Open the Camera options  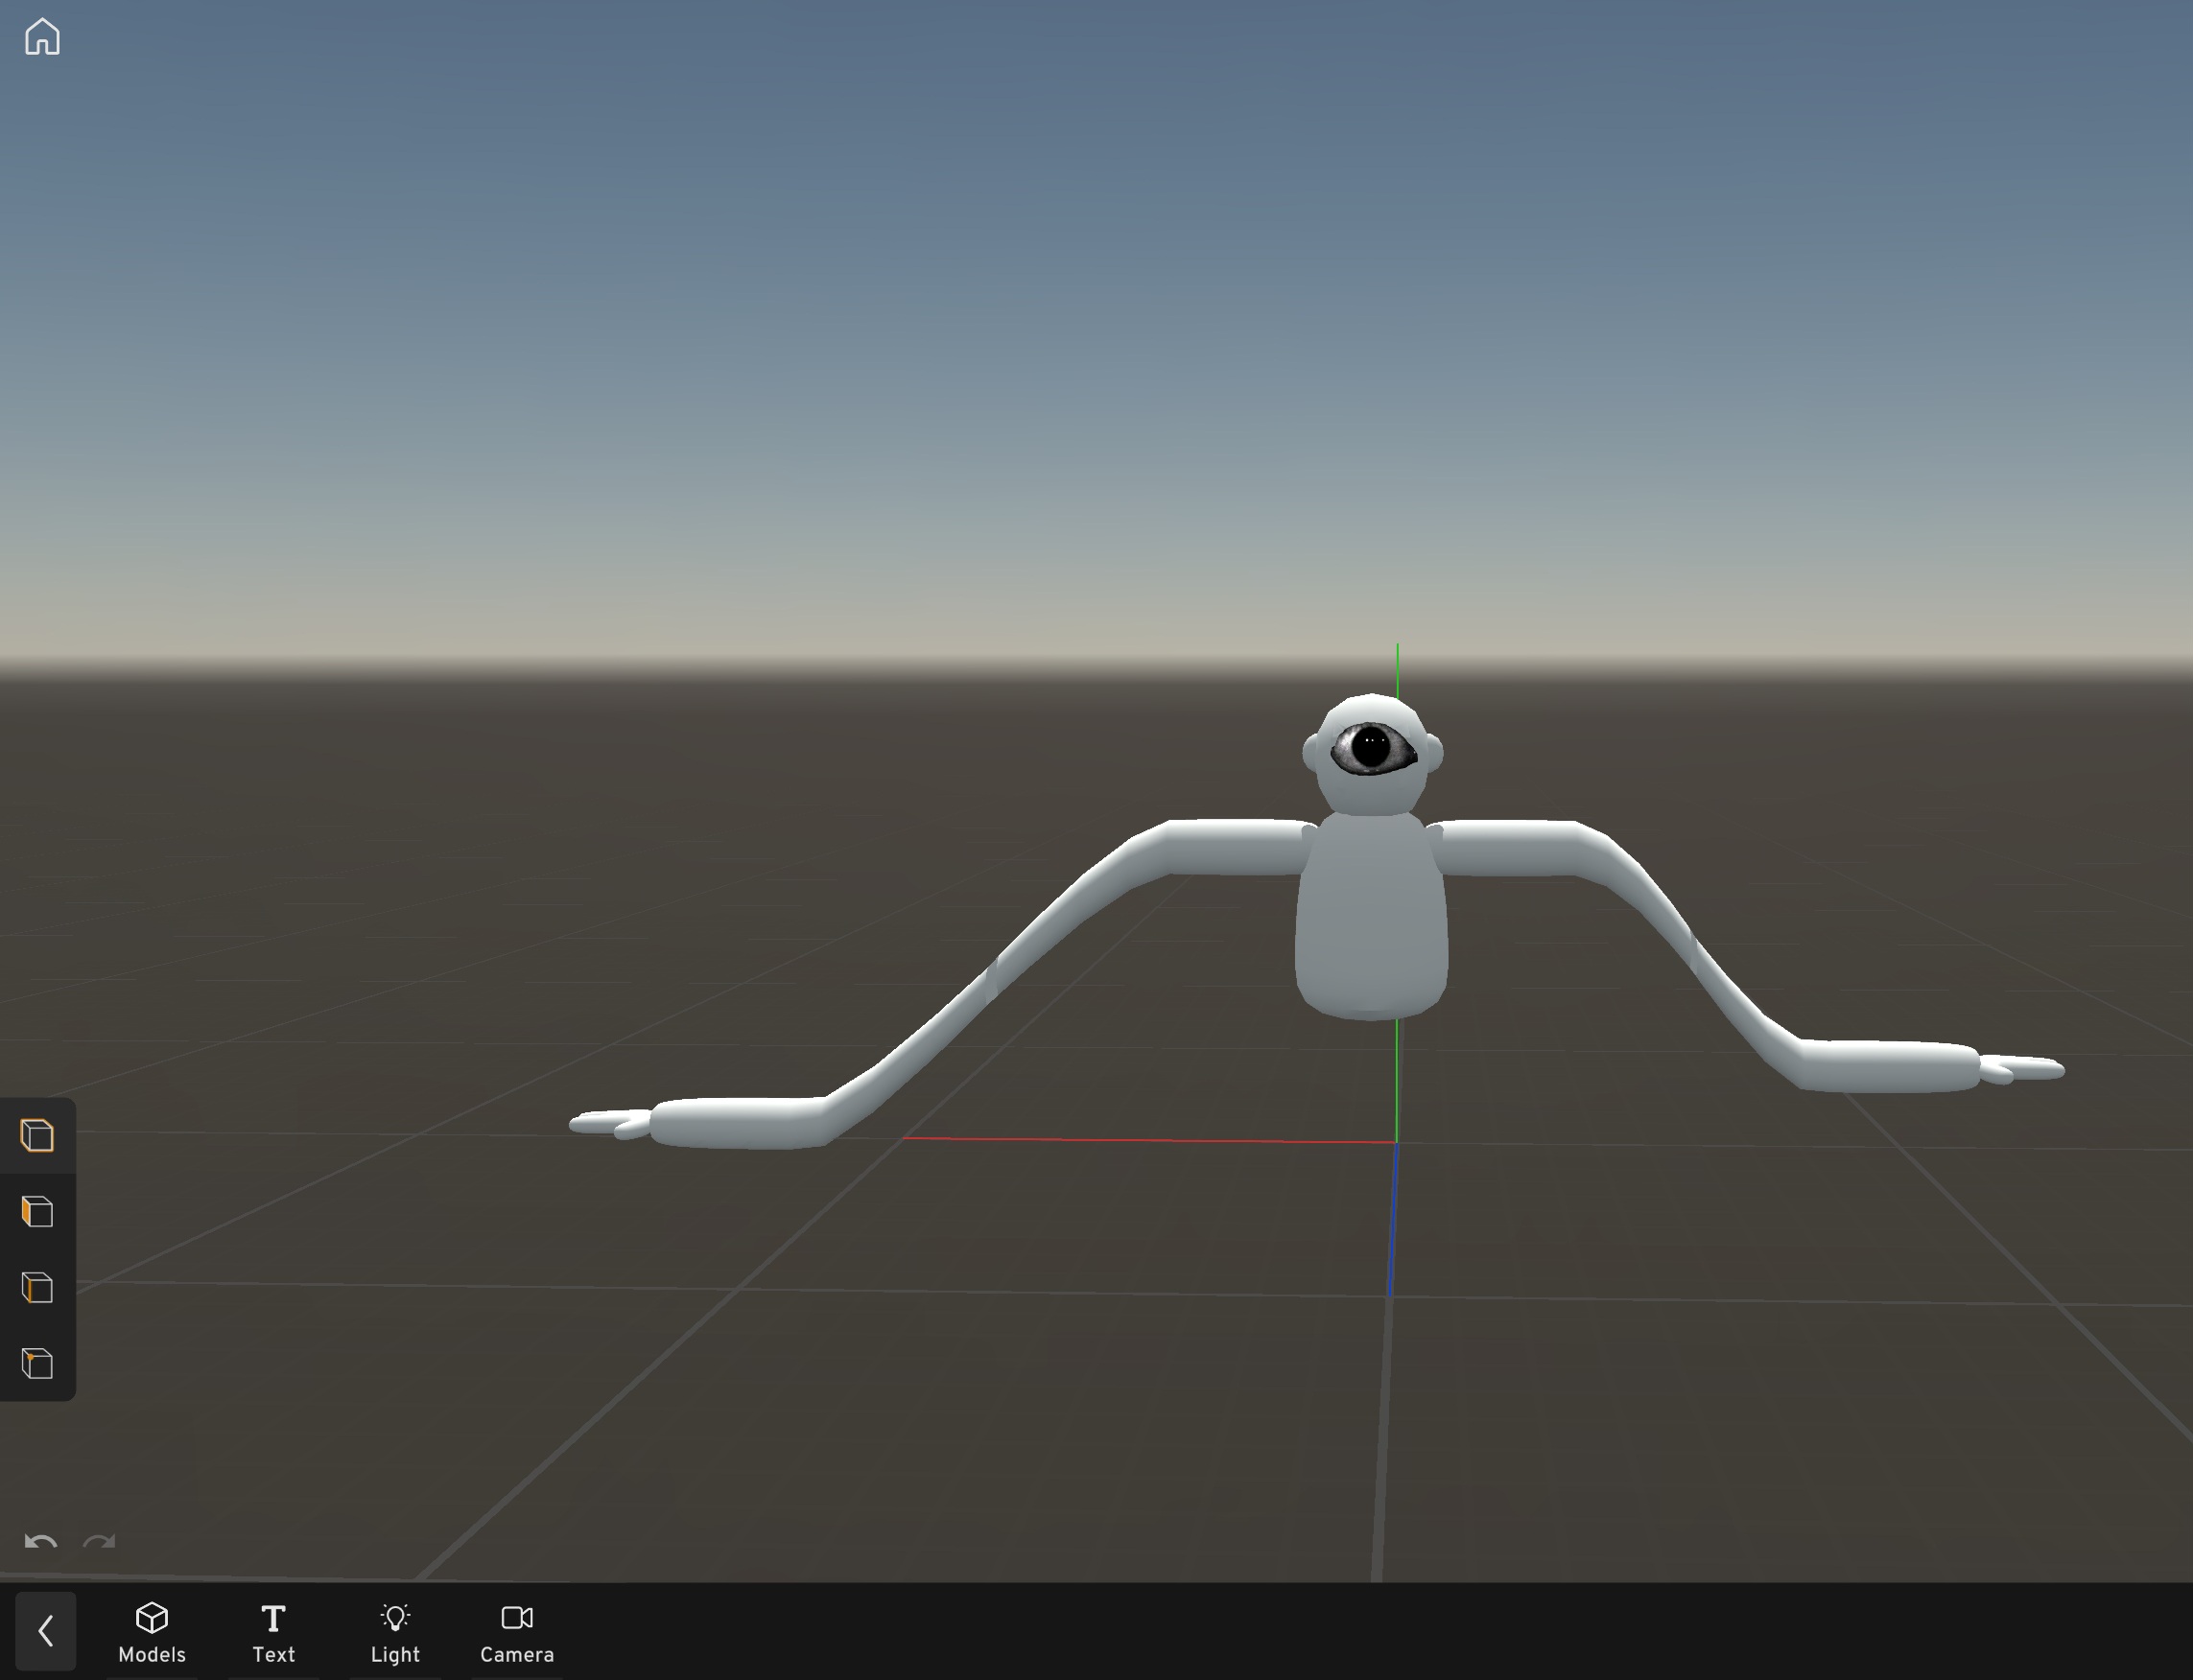[x=517, y=1632]
